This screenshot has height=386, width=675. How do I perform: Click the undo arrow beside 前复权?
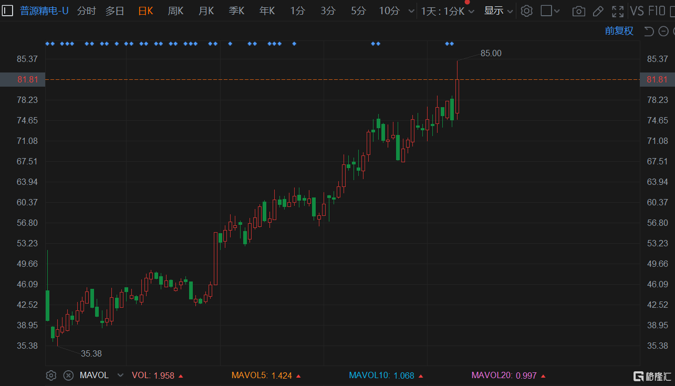point(649,32)
